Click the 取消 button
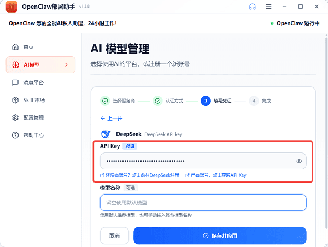Viewport: 328px width, 247px height. tap(114, 236)
